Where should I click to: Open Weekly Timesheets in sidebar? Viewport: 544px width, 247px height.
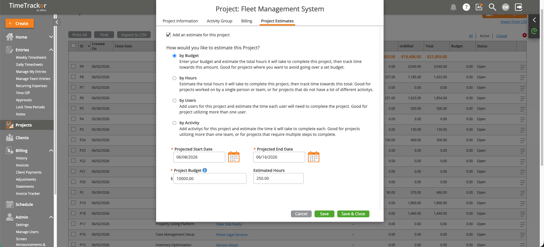[31, 57]
